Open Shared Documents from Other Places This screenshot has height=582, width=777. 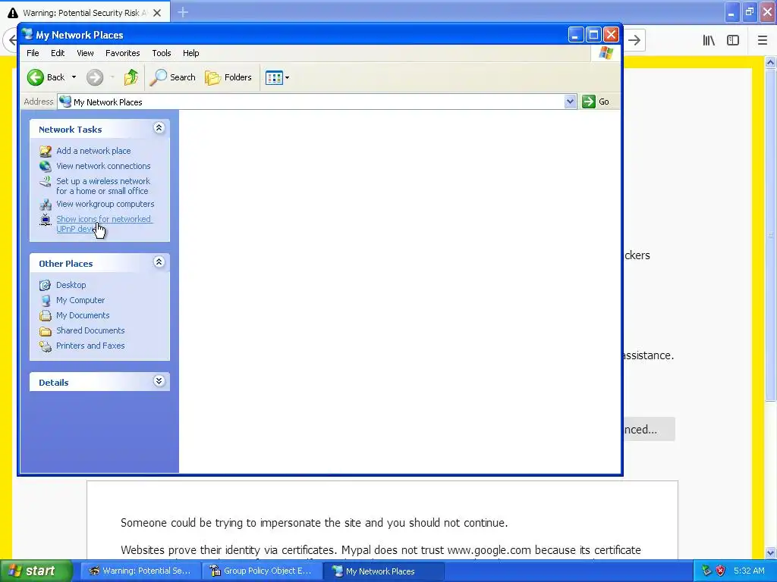pyautogui.click(x=90, y=330)
